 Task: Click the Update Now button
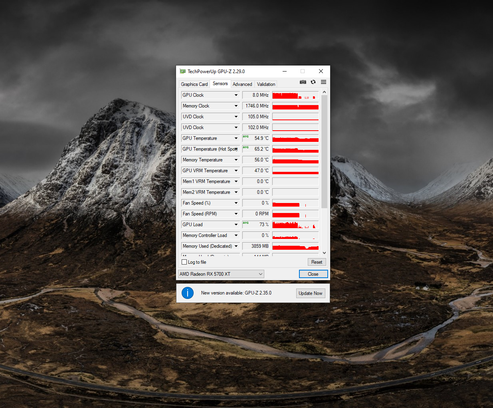(311, 293)
